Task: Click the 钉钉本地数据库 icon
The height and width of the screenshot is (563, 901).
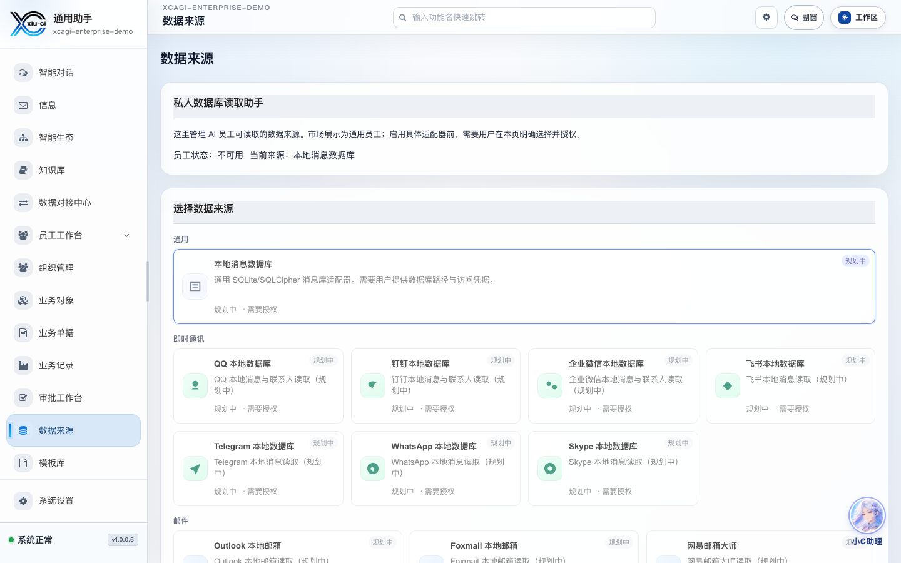Action: [x=373, y=386]
